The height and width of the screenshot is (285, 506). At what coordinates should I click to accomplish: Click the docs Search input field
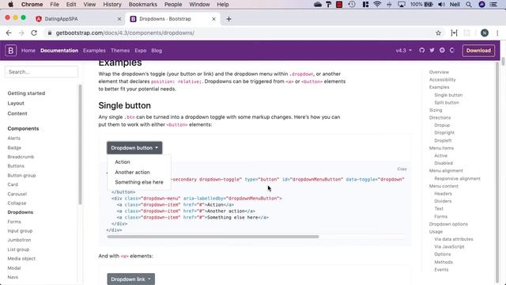(41, 72)
